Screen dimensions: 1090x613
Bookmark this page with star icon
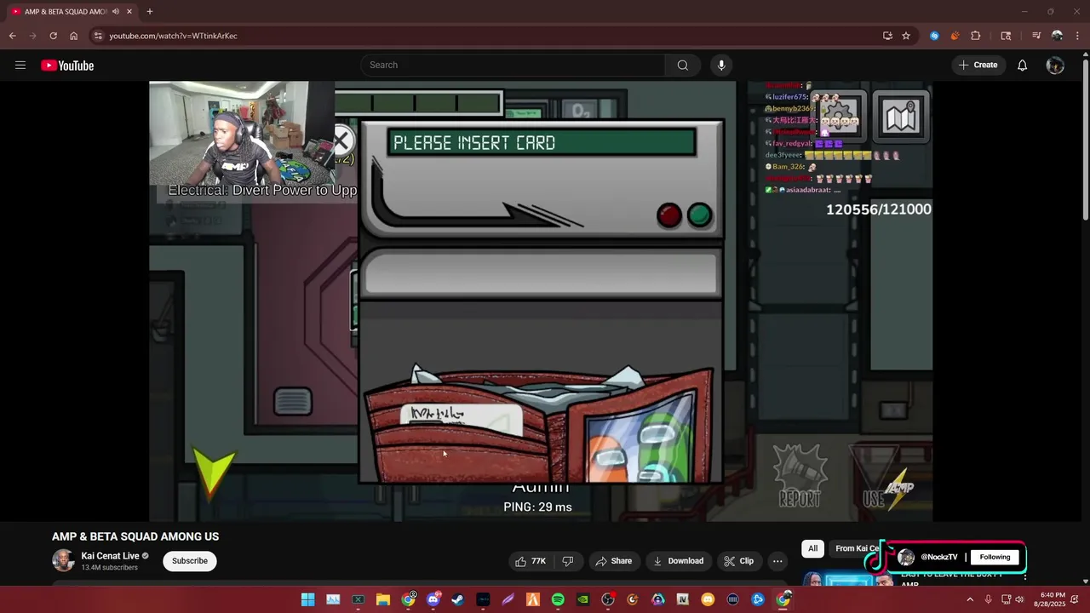click(x=906, y=36)
